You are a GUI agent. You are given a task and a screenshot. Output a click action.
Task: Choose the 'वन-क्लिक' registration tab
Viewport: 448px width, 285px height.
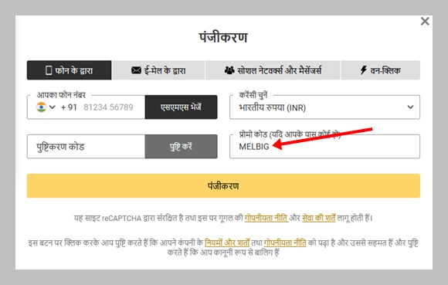tap(381, 70)
